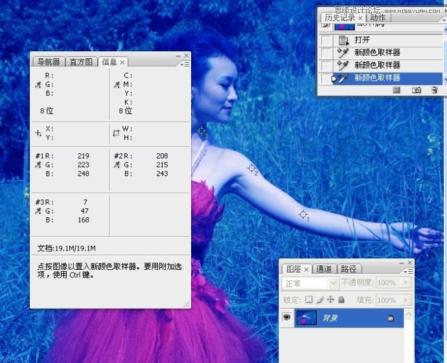Click the #2 sampler eyedropper icon

tap(117, 165)
